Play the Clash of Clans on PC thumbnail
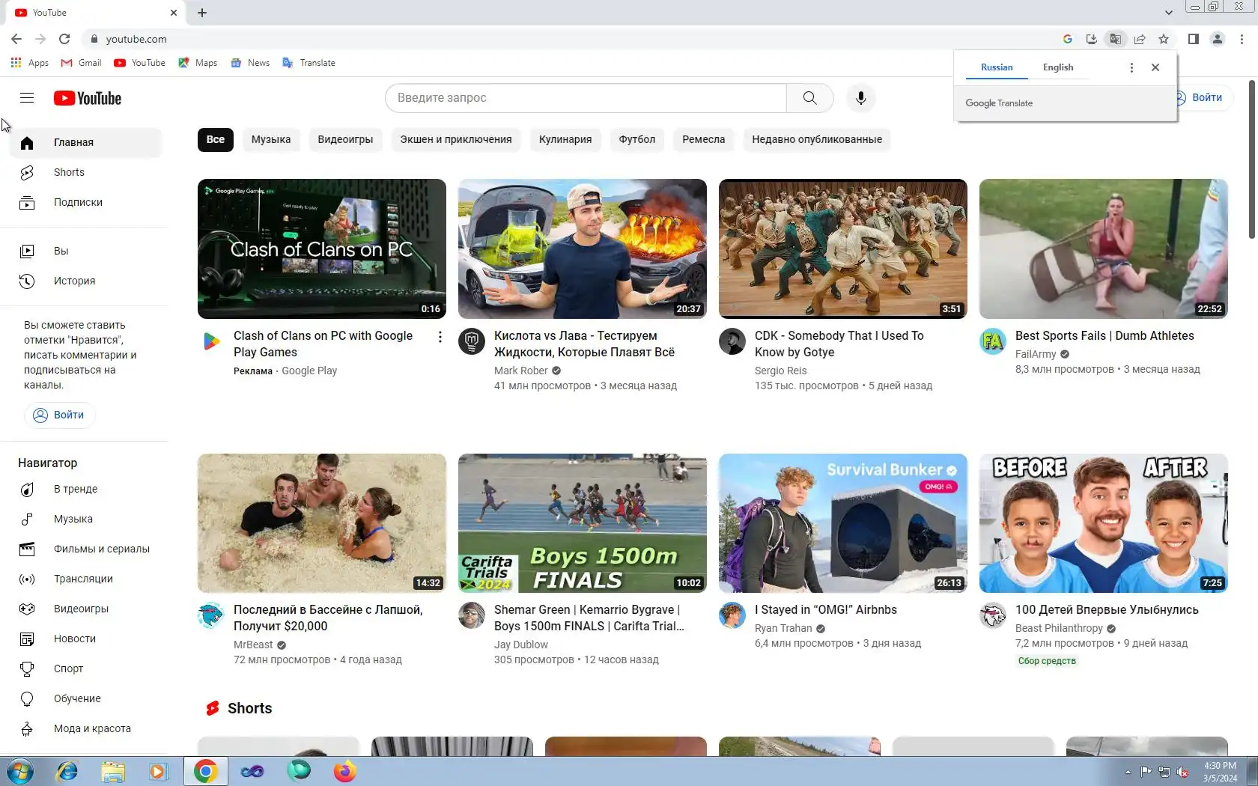The height and width of the screenshot is (786, 1258). (x=322, y=249)
